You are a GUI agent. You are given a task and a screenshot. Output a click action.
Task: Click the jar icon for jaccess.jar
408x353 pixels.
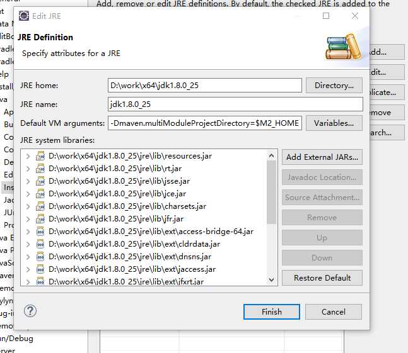click(40, 269)
